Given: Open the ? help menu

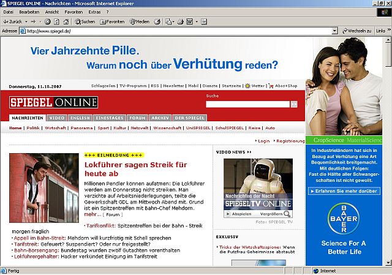Looking at the screenshot, I should (108, 12).
